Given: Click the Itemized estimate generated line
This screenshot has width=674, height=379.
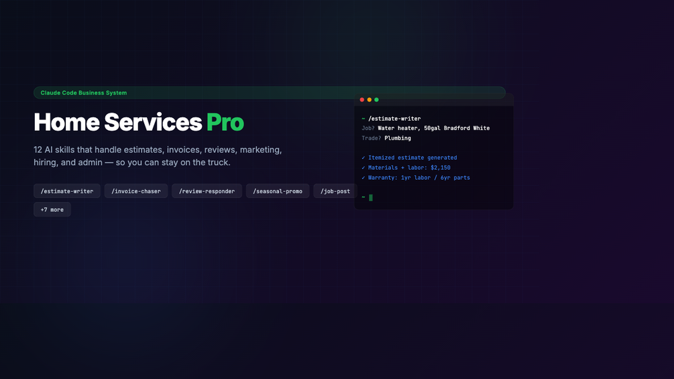Looking at the screenshot, I should (409, 158).
